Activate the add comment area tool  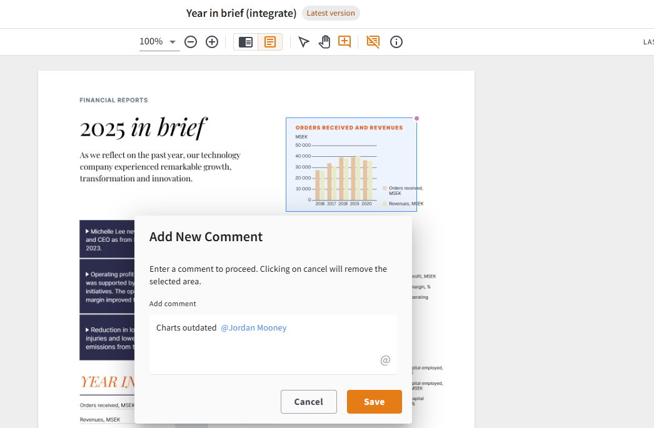pyautogui.click(x=345, y=42)
